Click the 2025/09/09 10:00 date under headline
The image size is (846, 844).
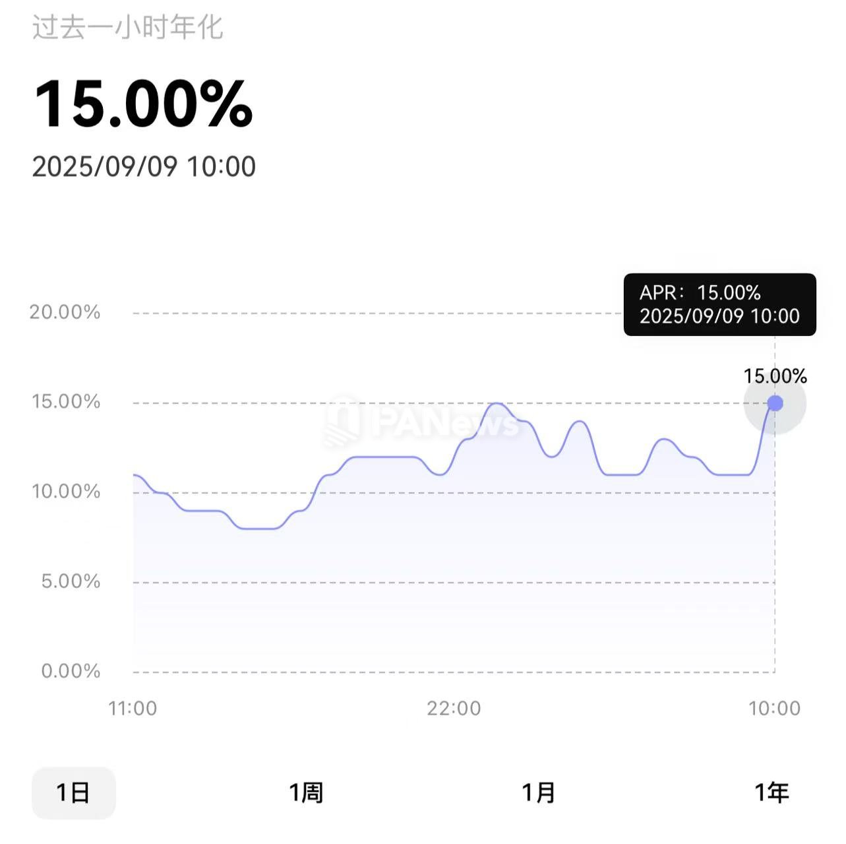[144, 166]
